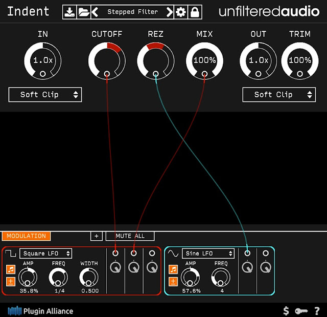Click the IN knob modulation input jack
Screen dimensions: 327x317
pyautogui.click(x=43, y=74)
